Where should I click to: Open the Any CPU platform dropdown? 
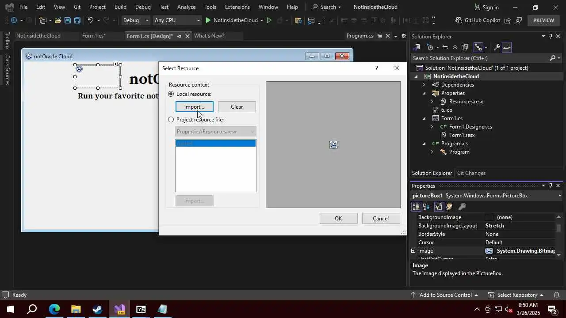[x=177, y=20]
